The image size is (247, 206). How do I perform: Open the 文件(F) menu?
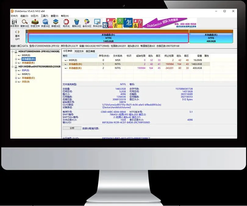pos(14,16)
